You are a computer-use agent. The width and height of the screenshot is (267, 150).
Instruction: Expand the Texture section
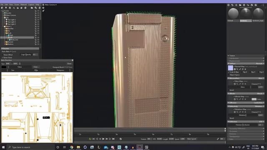[229, 55]
